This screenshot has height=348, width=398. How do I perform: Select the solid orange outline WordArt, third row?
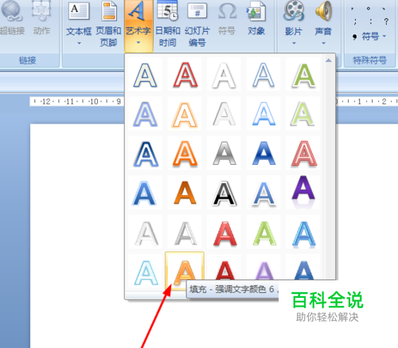[185, 154]
